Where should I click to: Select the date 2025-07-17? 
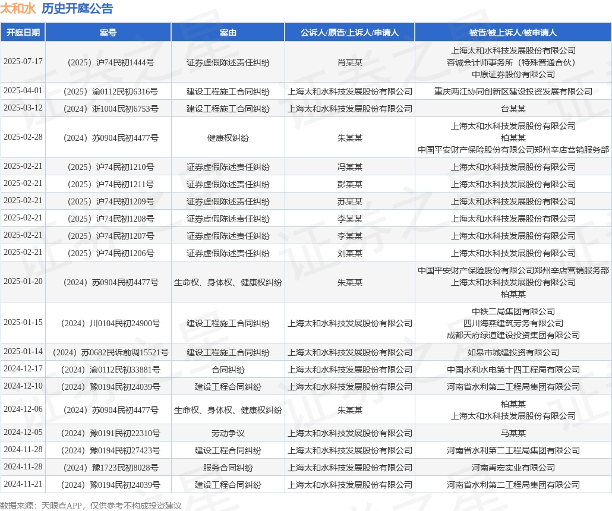[x=23, y=62]
